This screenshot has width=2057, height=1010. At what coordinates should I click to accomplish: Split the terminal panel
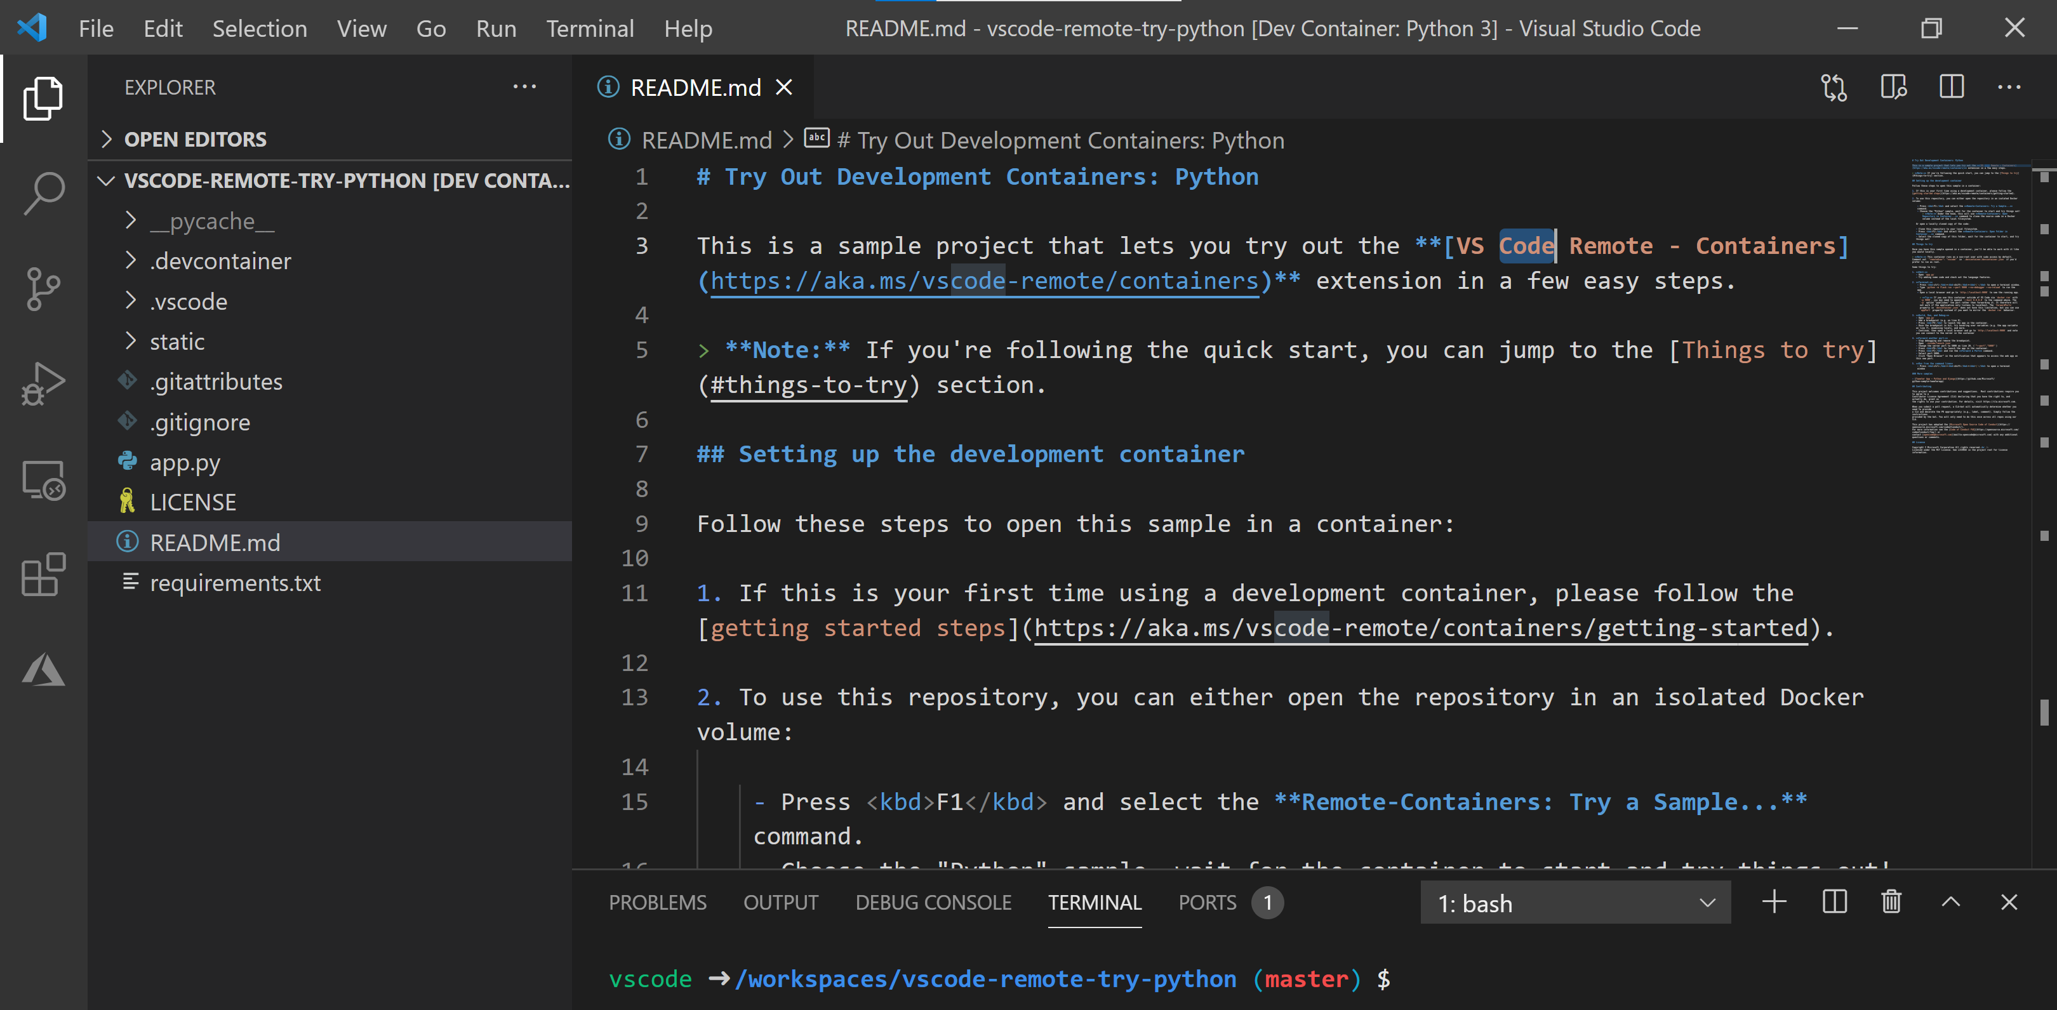click(1834, 902)
